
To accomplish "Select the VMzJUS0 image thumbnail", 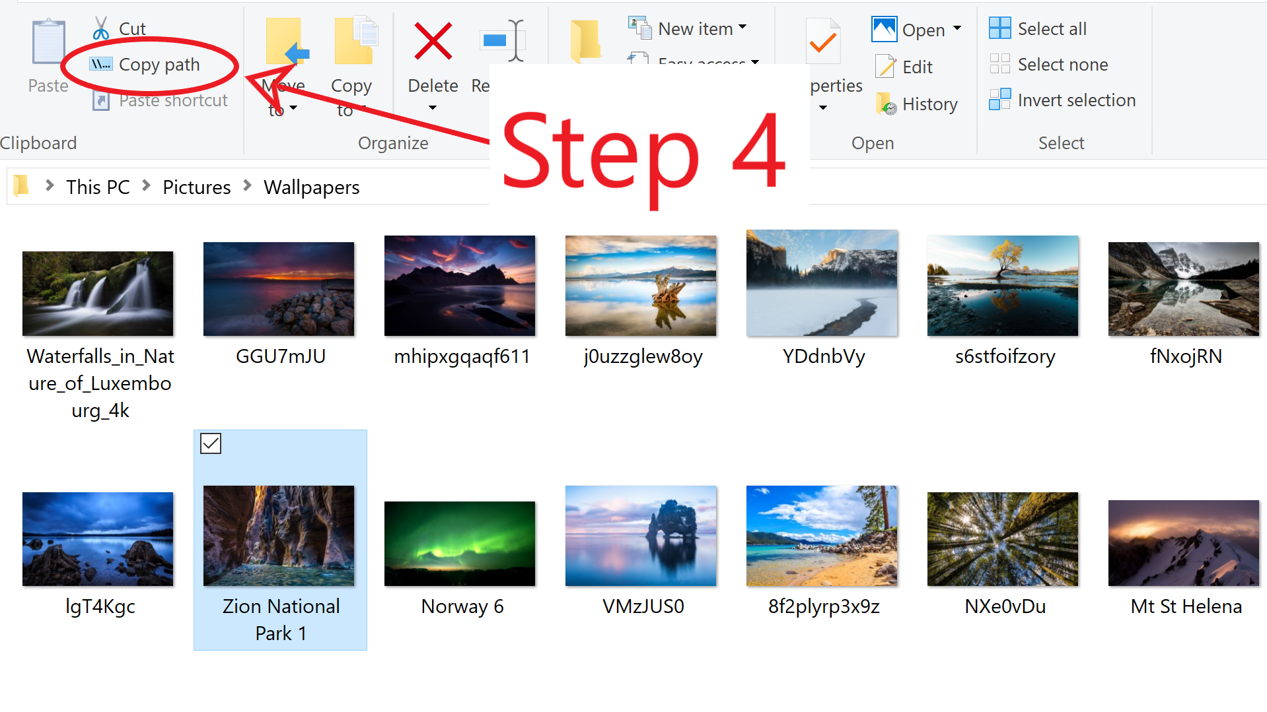I will 641,536.
